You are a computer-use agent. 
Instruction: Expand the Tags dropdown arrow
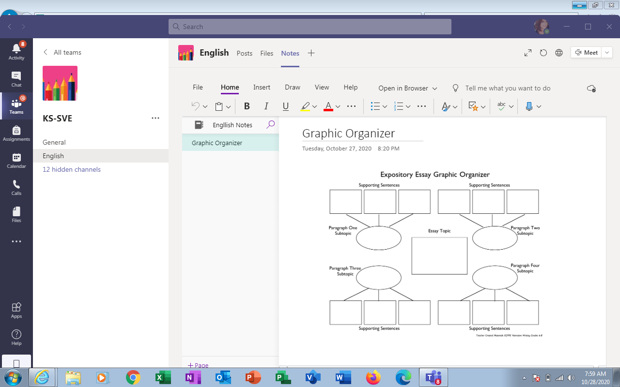tap(483, 107)
